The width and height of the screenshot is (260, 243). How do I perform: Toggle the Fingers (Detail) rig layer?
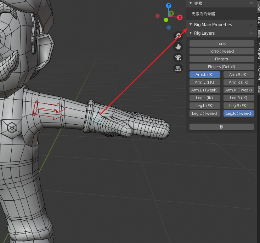pos(221,67)
